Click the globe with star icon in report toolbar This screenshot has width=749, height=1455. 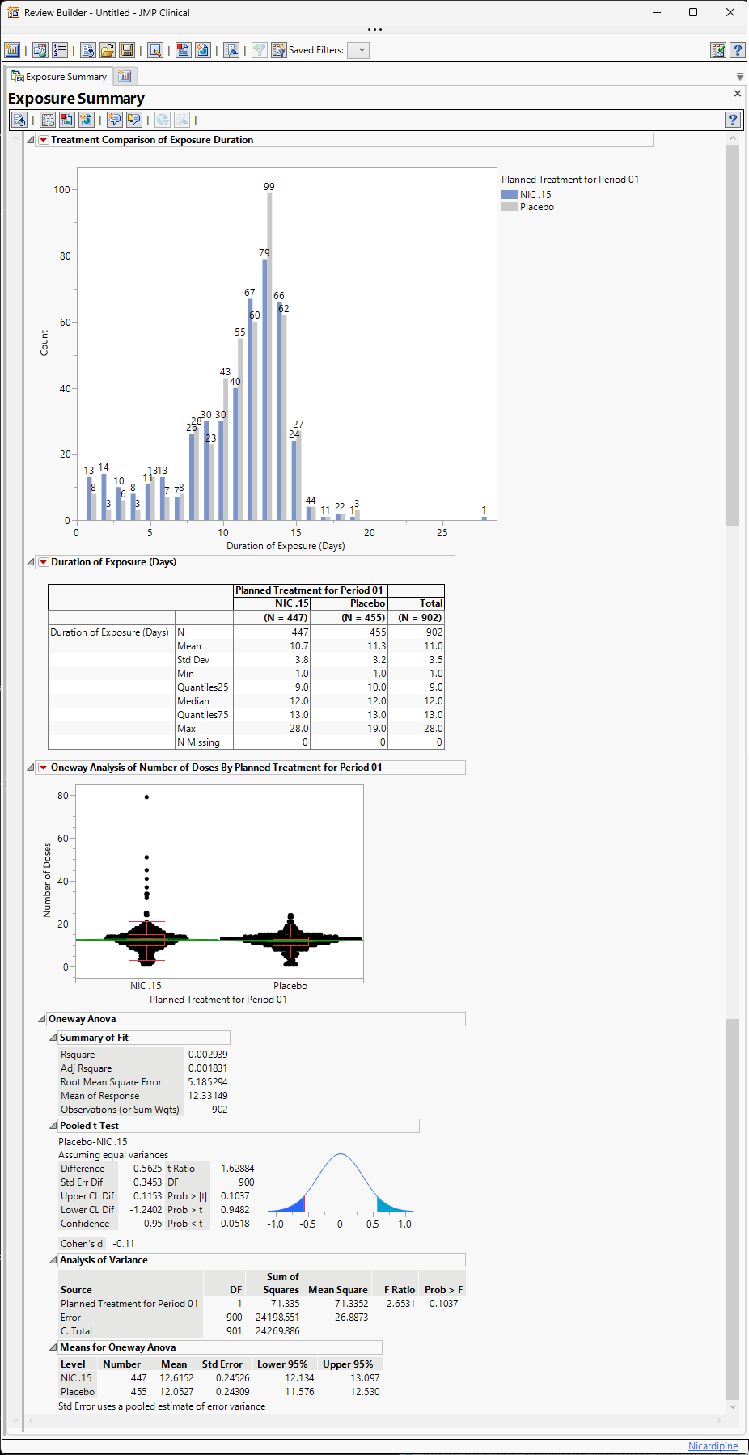point(87,120)
